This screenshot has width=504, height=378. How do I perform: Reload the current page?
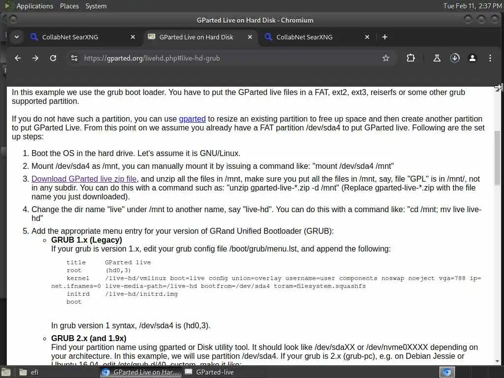point(53,58)
